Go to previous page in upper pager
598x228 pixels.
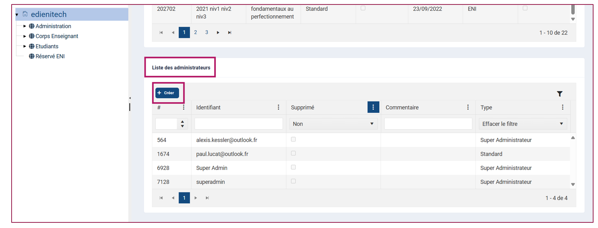tap(173, 33)
